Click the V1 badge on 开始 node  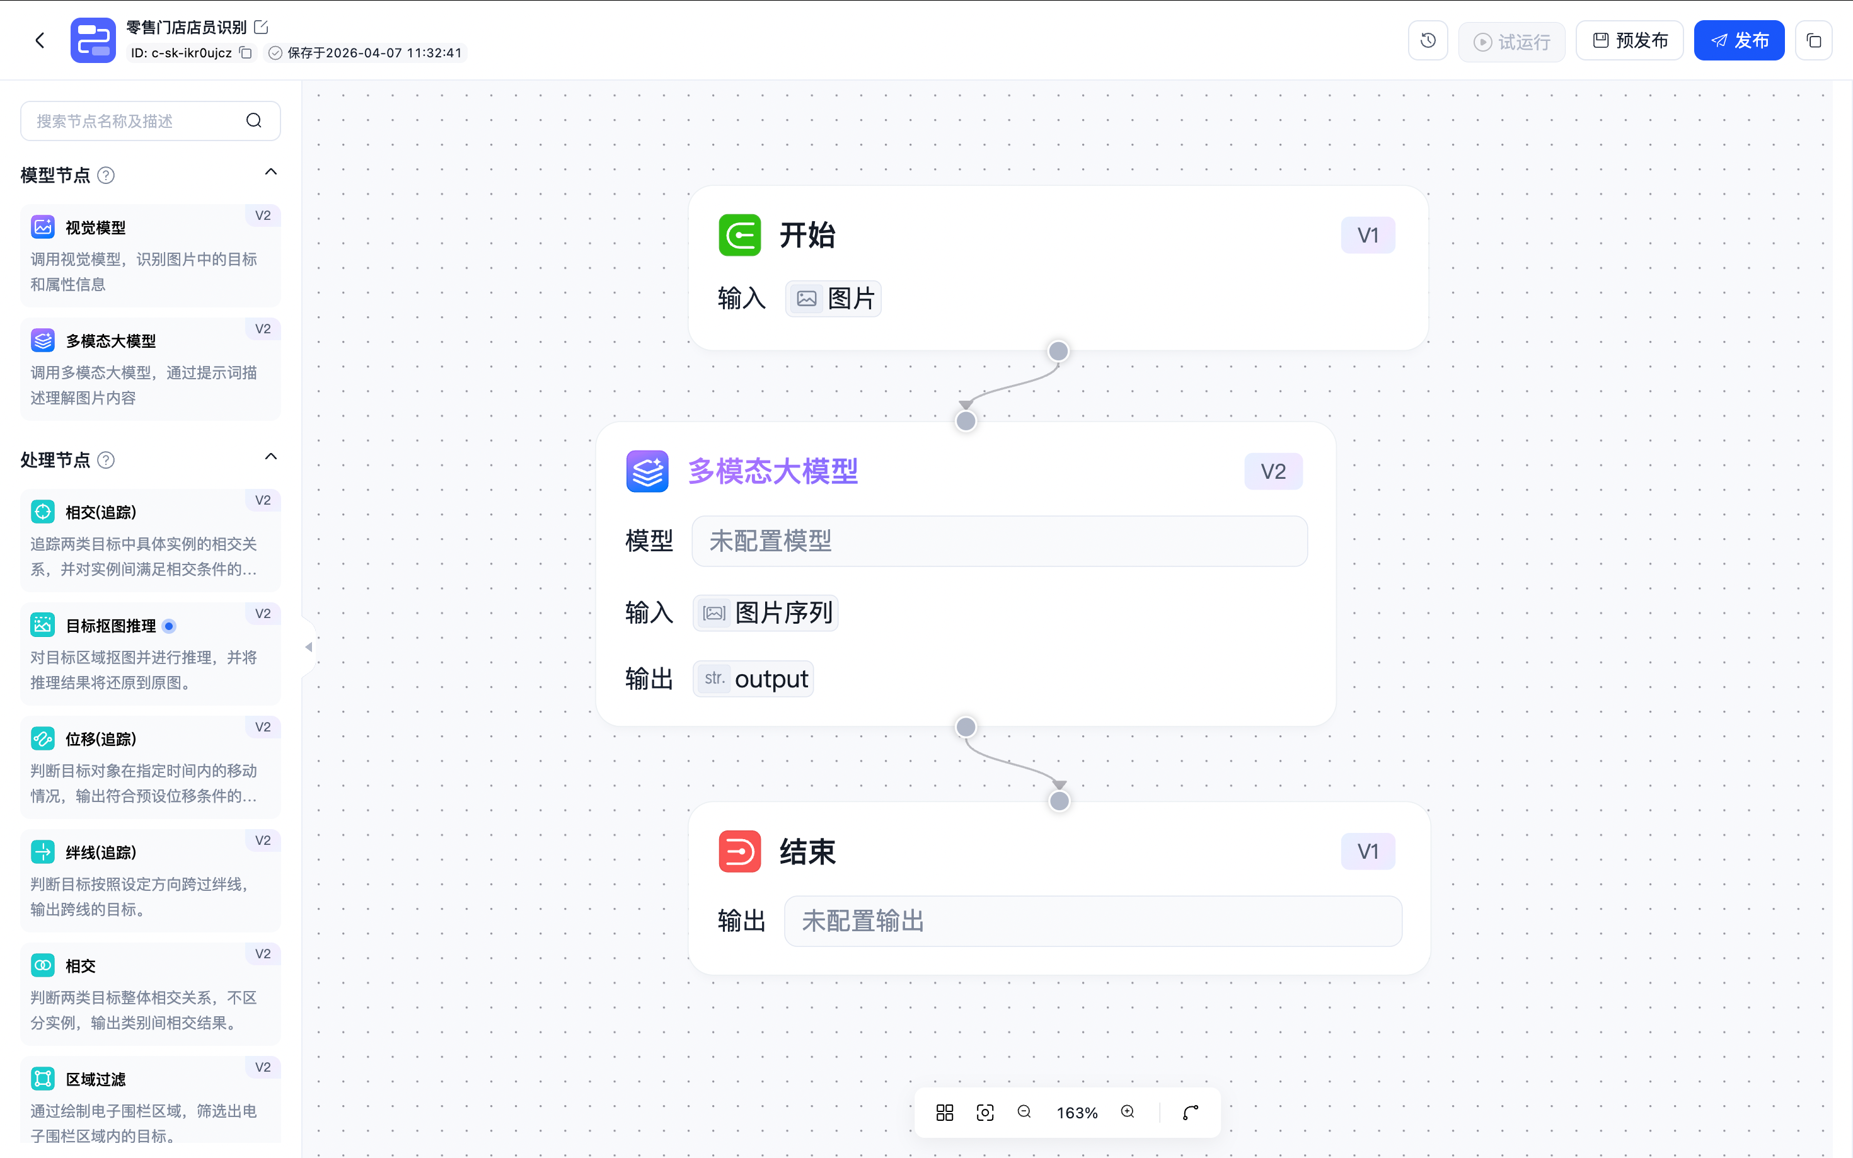click(x=1367, y=235)
